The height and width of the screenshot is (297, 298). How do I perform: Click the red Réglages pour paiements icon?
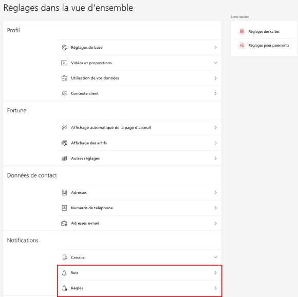click(x=242, y=45)
